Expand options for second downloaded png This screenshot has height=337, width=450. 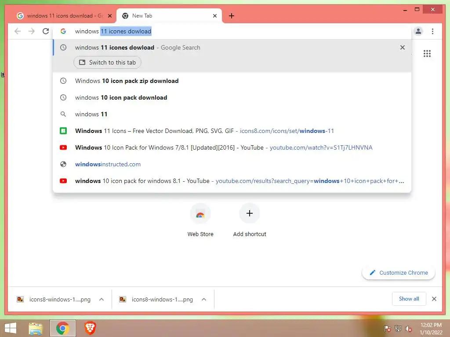click(x=204, y=299)
